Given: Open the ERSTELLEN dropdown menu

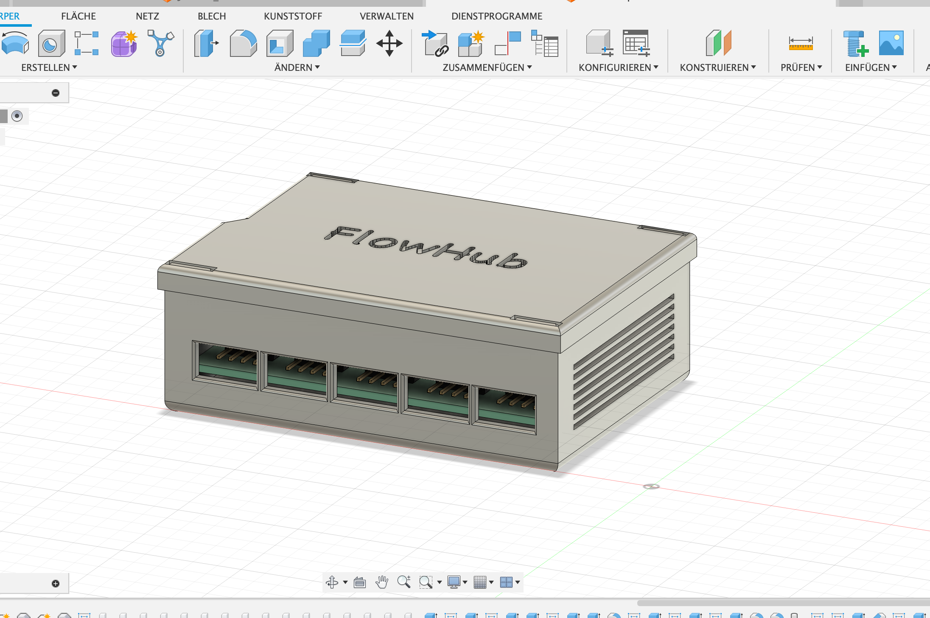Looking at the screenshot, I should [49, 67].
